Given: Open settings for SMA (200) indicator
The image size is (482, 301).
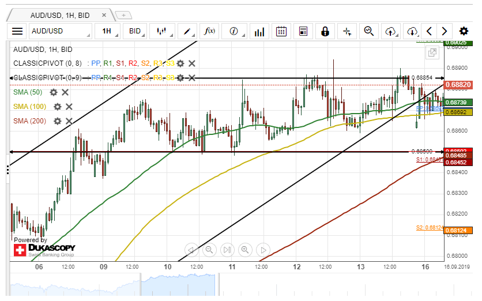Looking at the screenshot, I should tap(57, 121).
